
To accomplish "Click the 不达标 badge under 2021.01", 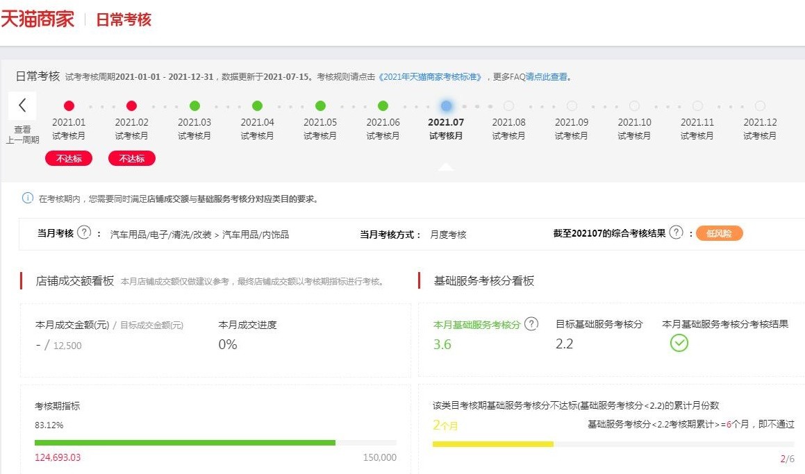I will click(69, 159).
